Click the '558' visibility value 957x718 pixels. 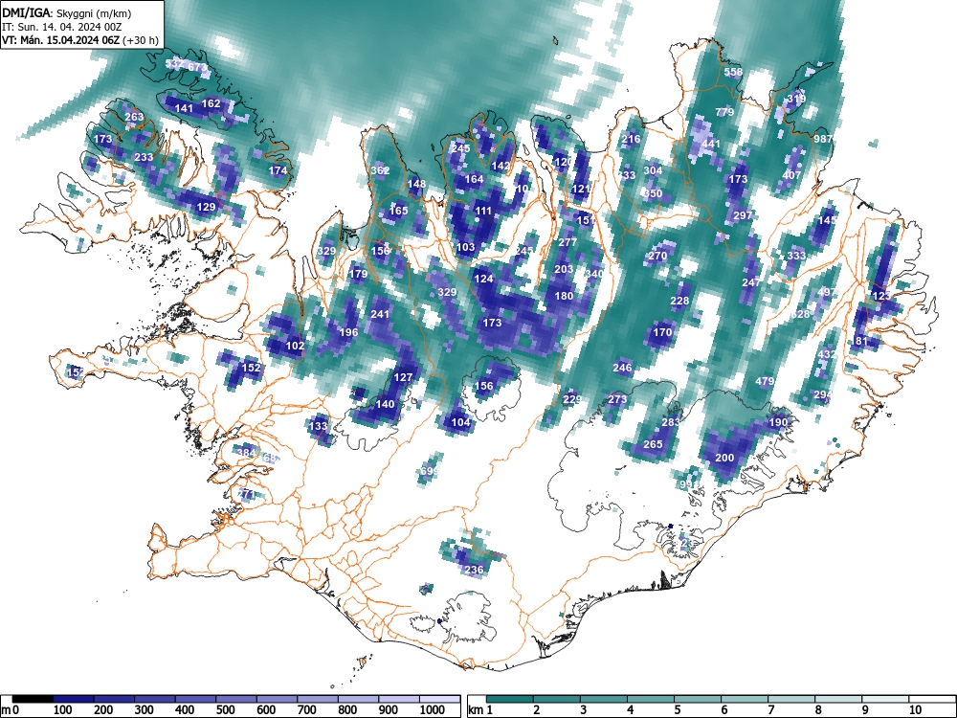[x=733, y=72]
